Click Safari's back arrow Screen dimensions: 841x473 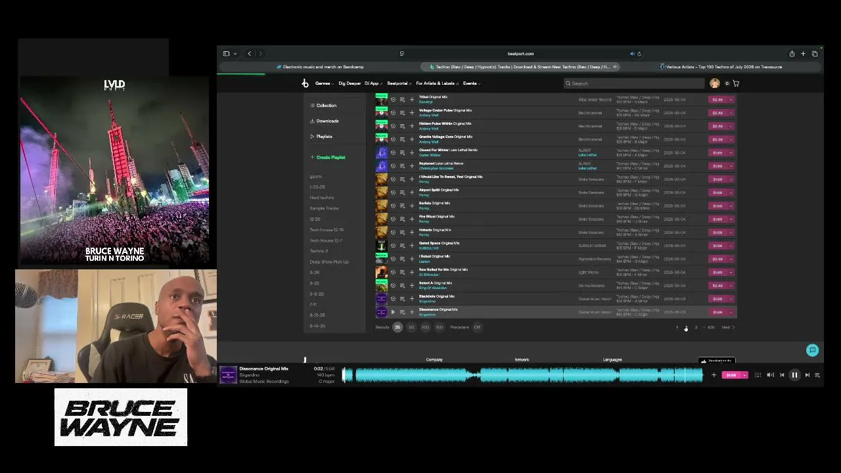click(x=249, y=54)
